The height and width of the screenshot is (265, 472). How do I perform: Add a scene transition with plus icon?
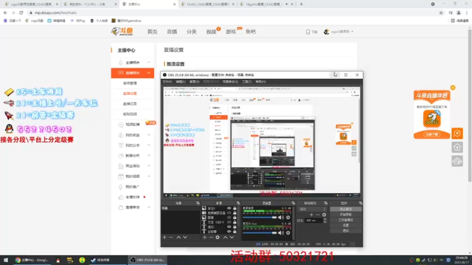pos(312,215)
